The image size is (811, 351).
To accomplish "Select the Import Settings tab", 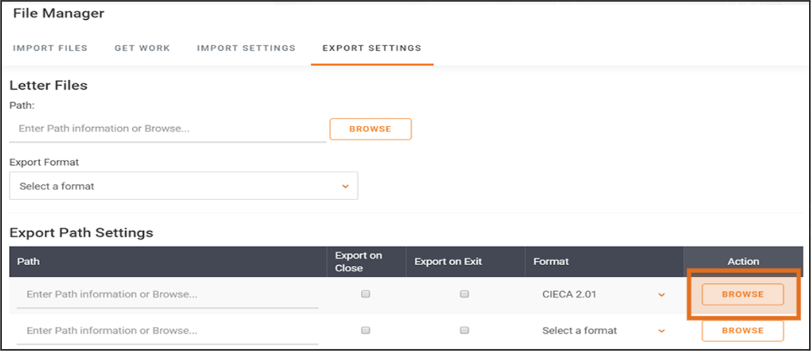I will click(x=246, y=48).
